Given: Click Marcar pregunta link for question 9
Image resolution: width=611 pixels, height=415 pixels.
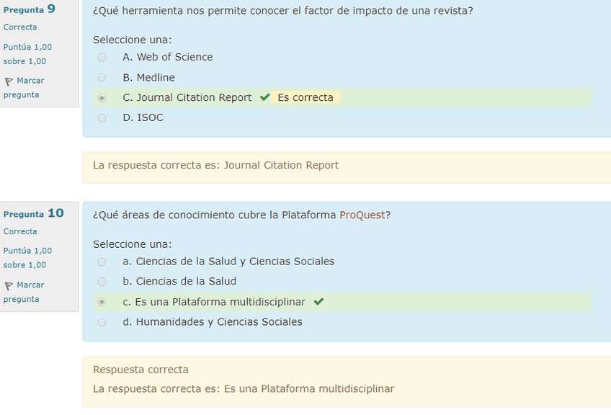Looking at the screenshot, I should (24, 88).
